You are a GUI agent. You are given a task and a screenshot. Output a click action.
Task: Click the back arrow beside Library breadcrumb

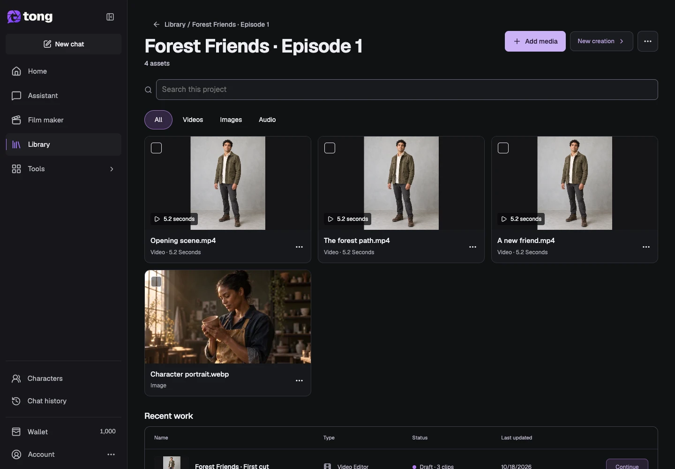(x=157, y=24)
